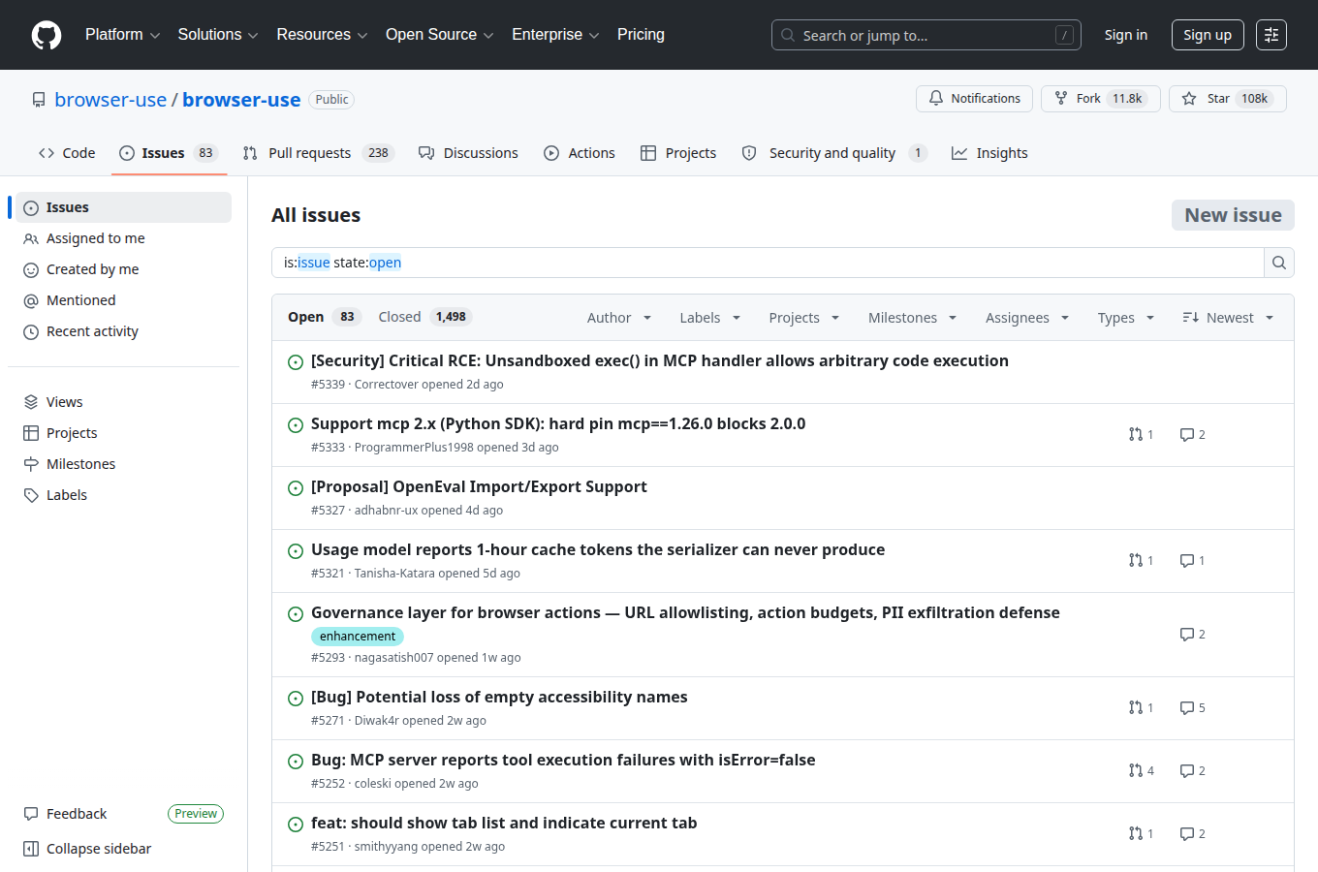This screenshot has width=1318, height=872.
Task: Open the Newest sort dropdown
Action: pyautogui.click(x=1228, y=318)
